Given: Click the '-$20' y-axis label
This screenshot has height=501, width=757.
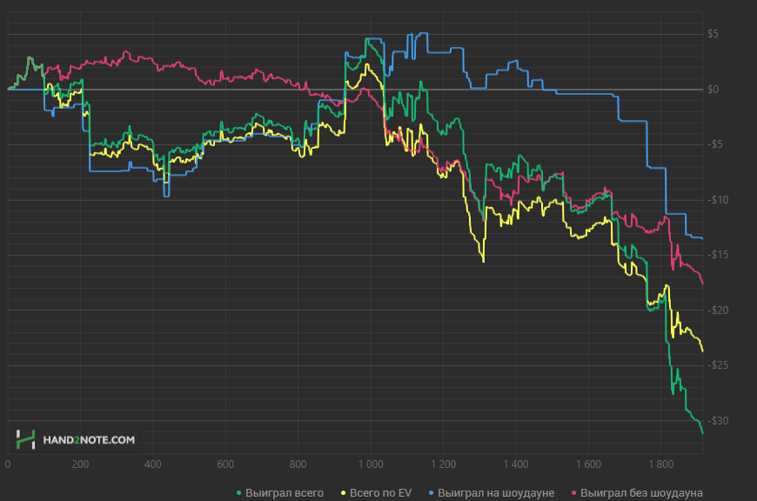Looking at the screenshot, I should pyautogui.click(x=718, y=311).
